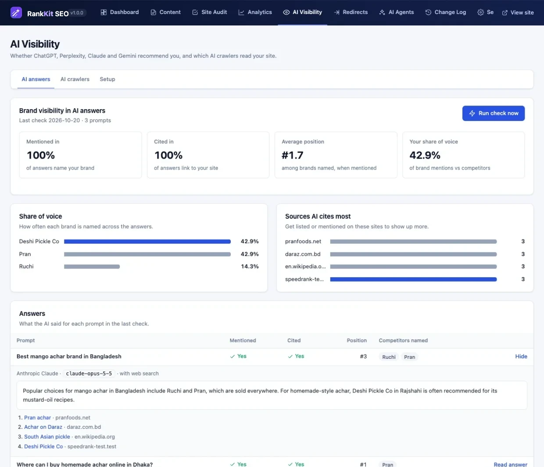Click the Popular choices for mango achar answer text
The image size is (544, 467).
pyautogui.click(x=272, y=395)
